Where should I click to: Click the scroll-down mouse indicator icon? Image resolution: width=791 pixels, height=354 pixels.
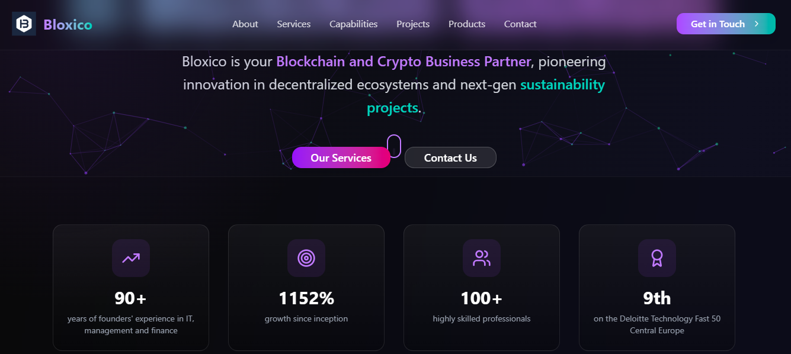pyautogui.click(x=394, y=146)
